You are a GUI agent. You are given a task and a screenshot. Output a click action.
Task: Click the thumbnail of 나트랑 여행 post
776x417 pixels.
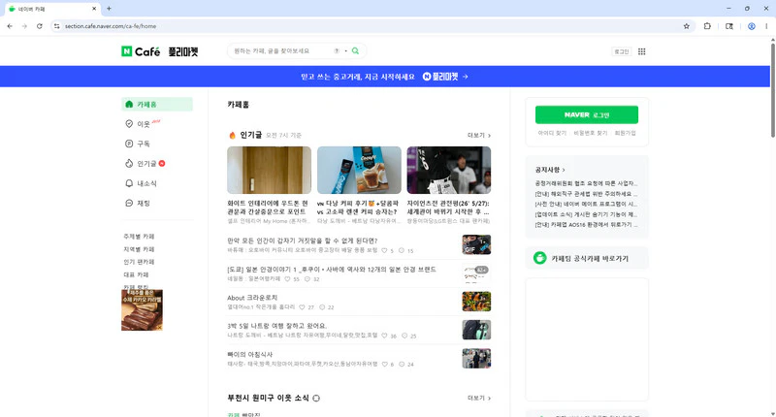pyautogui.click(x=476, y=330)
